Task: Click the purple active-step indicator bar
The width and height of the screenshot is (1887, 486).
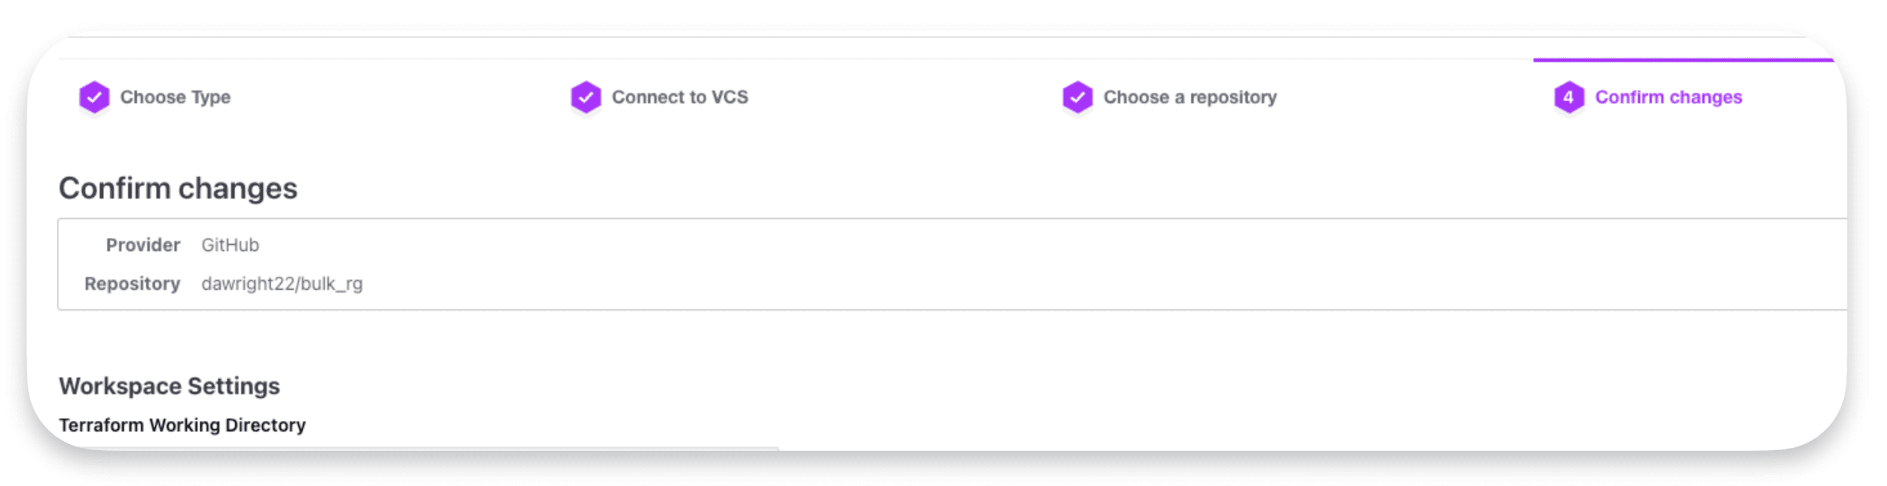Action: tap(1682, 60)
